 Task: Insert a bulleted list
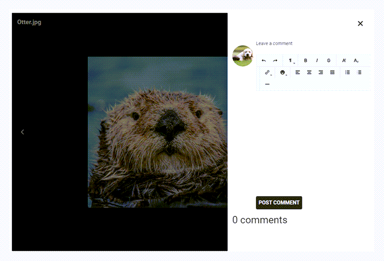[348, 73]
